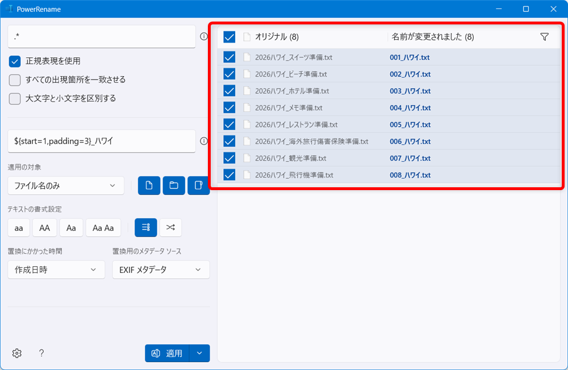
Task: Apply uppercase formatting with AA
Action: [44, 227]
